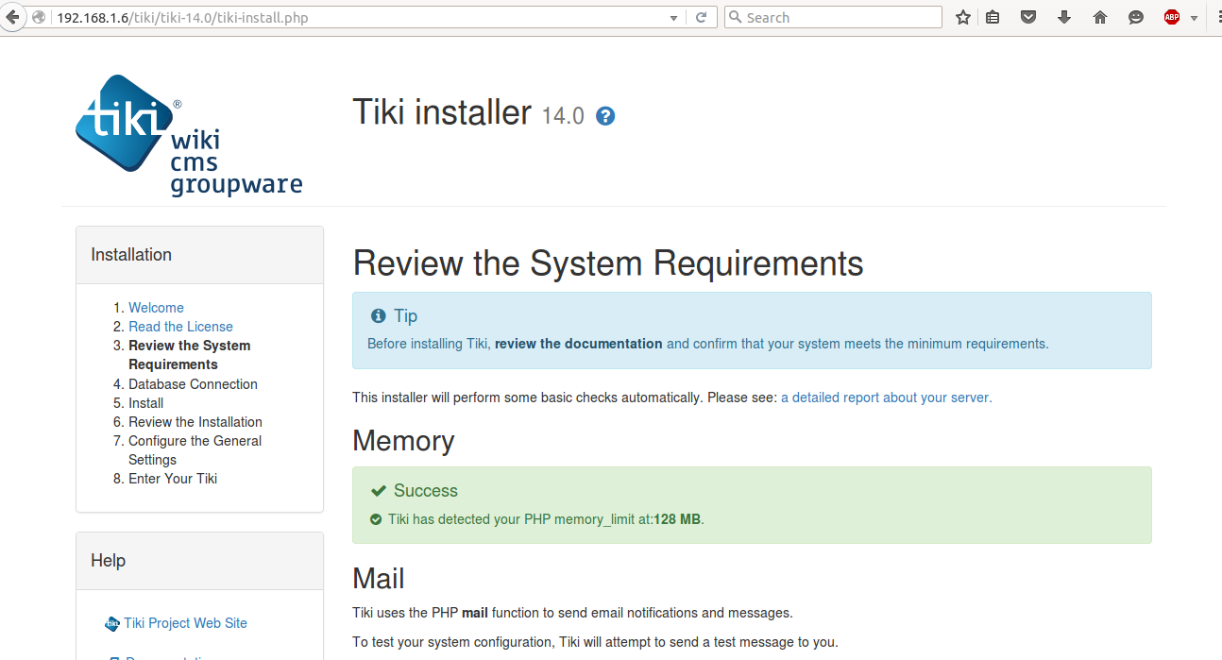
Task: Click the search magnifier icon
Action: [x=735, y=17]
